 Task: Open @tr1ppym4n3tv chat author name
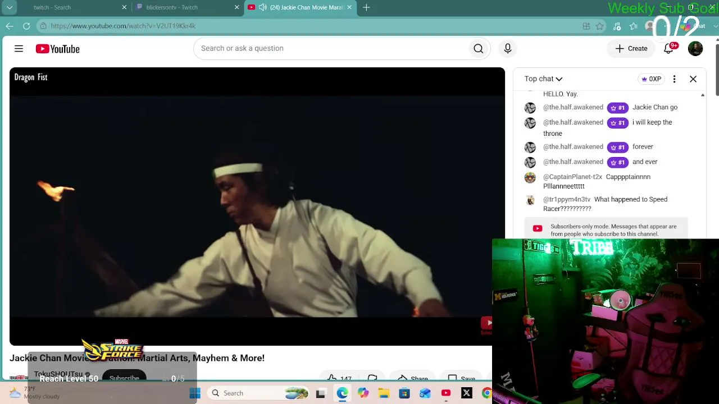pos(567,199)
